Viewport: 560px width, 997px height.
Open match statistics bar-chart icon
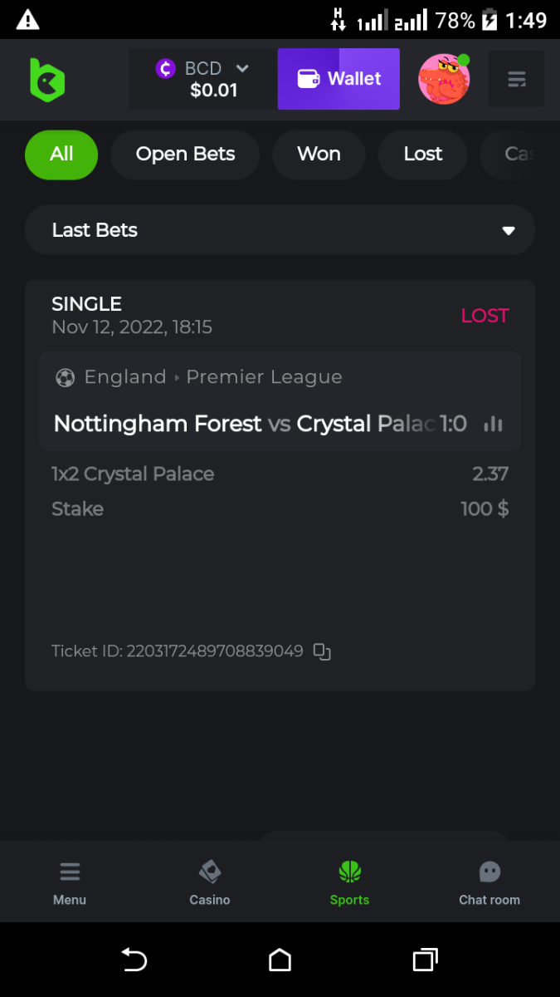click(x=493, y=424)
